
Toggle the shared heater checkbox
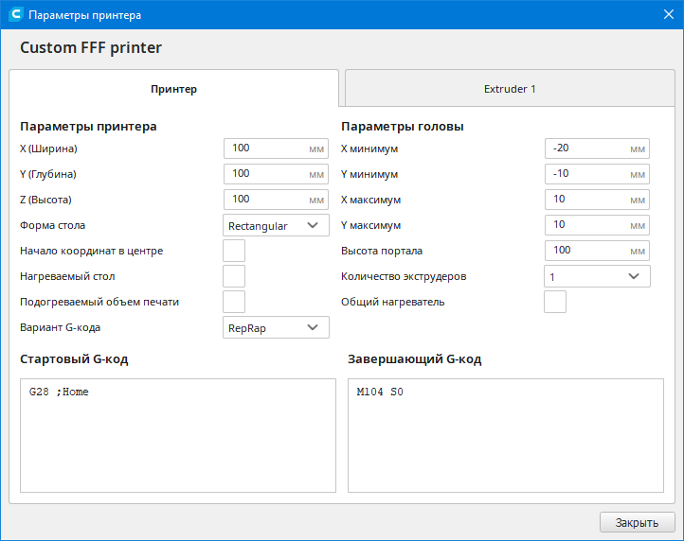[x=555, y=302]
